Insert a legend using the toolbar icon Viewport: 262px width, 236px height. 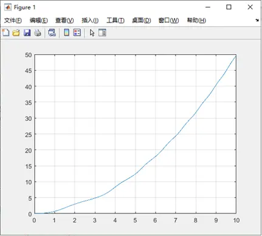(77, 32)
